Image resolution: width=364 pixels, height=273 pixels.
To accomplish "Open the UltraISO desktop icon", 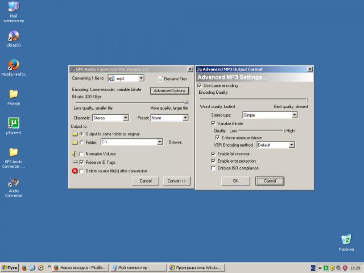I will point(14,36).
